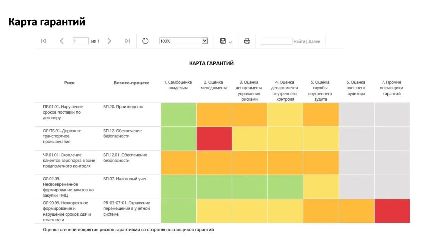Click red management cell for ОР.ПБ.01 row
The width and height of the screenshot is (429, 242).
click(214, 139)
